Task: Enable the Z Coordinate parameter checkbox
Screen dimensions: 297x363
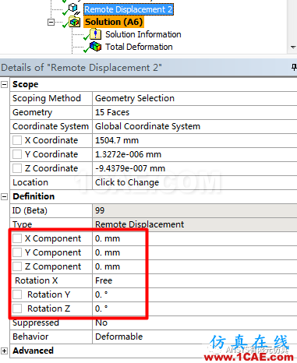Action: pos(17,168)
